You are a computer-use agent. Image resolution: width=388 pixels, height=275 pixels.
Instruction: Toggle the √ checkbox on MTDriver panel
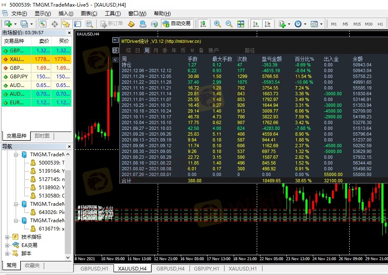(x=115, y=59)
